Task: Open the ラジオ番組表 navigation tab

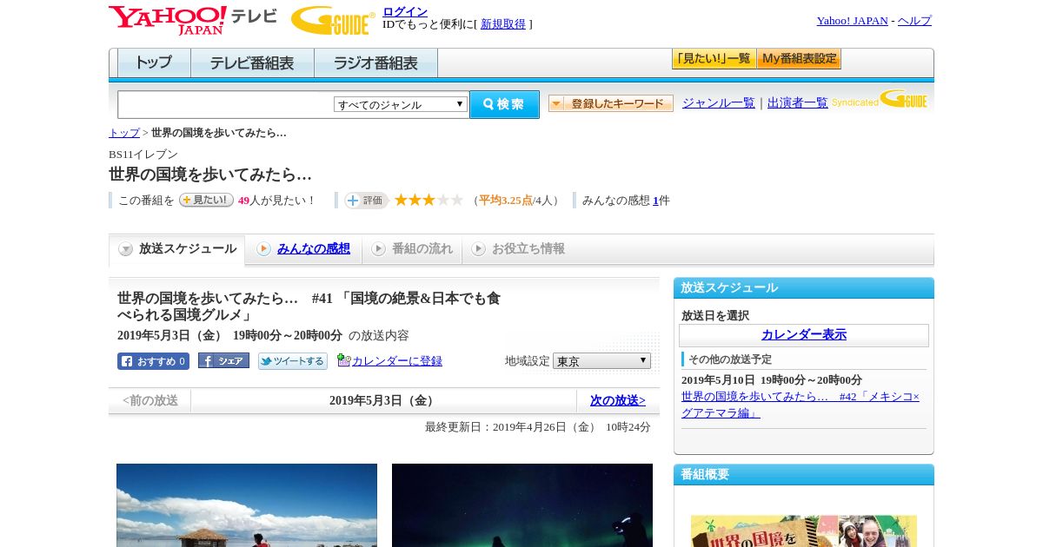Action: (375, 63)
